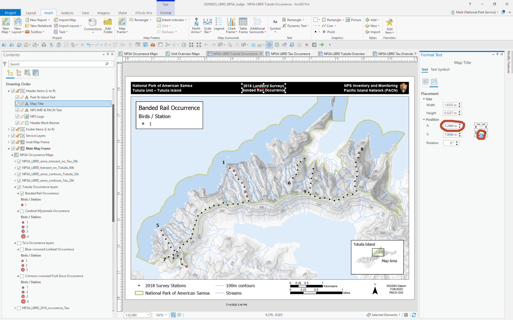Hide the NPS Logo element

pyautogui.click(x=17, y=116)
